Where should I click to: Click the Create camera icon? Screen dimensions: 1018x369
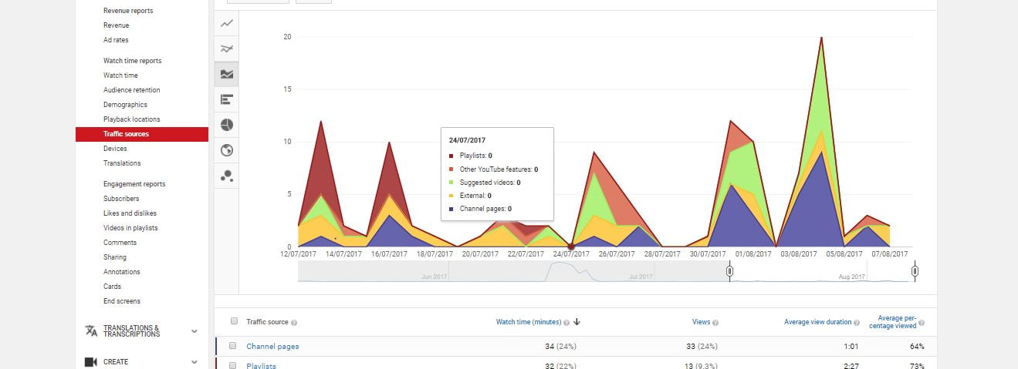point(91,362)
